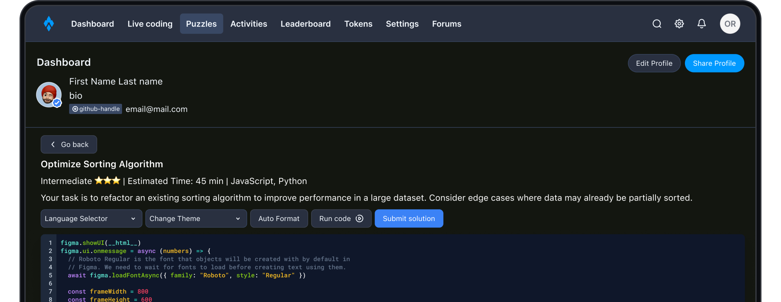
Task: Click the 'First Name Last name' text
Action: click(116, 82)
